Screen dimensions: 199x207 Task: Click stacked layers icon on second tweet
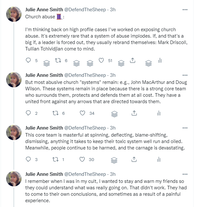tap(114, 113)
